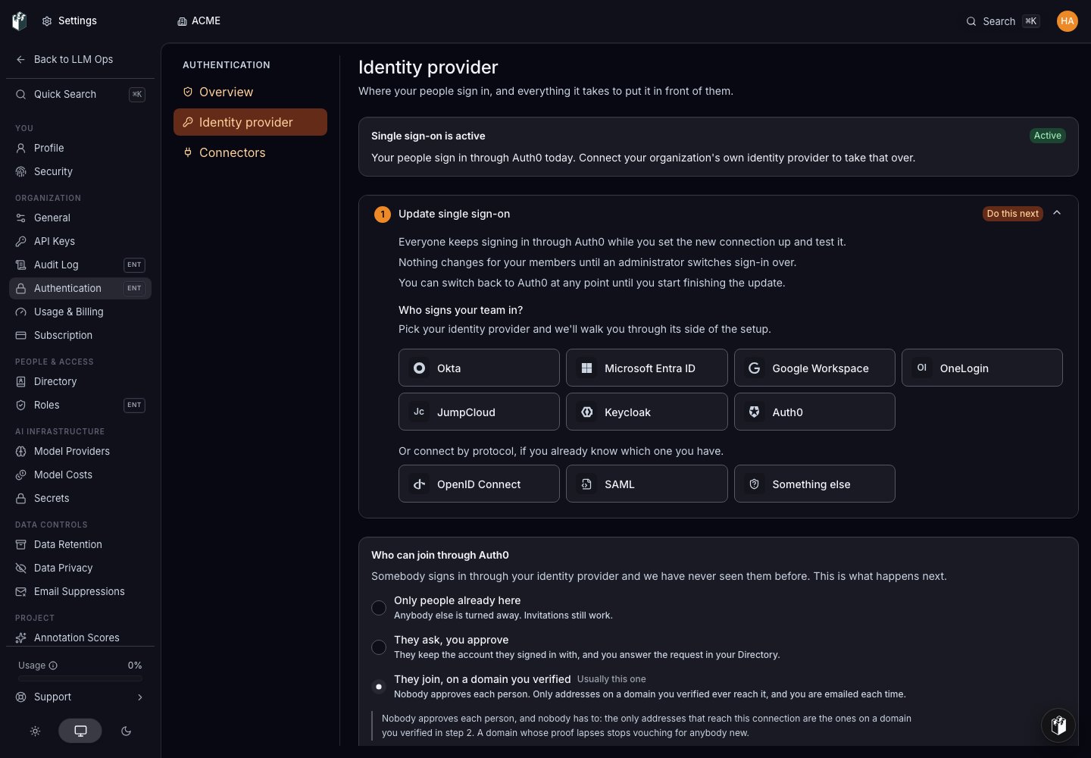Open the Identity provider tab

tap(250, 122)
